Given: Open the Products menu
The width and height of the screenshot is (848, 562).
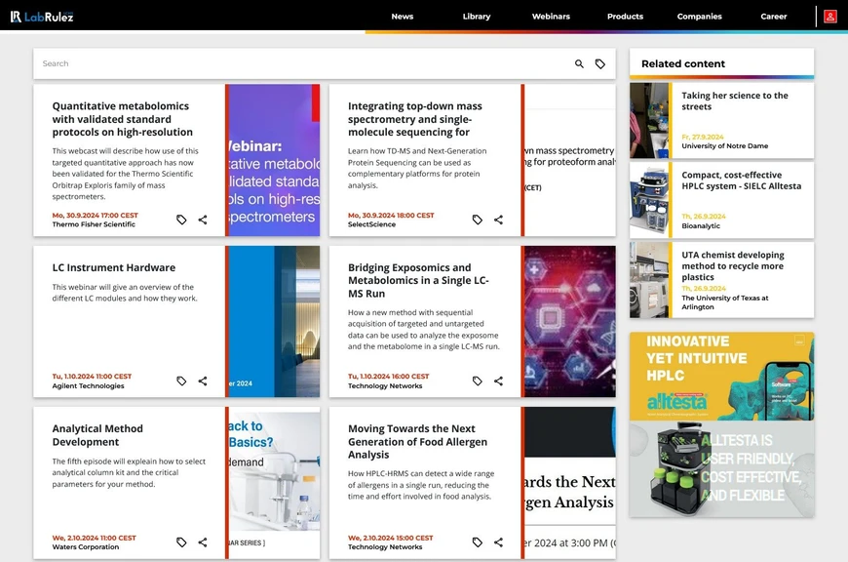Looking at the screenshot, I should click(x=625, y=17).
